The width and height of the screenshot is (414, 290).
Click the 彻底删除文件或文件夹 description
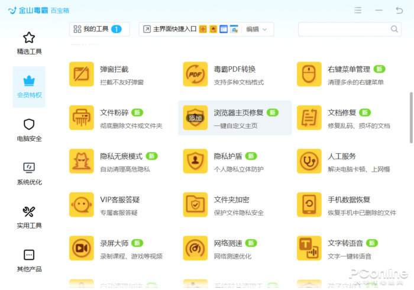(x=131, y=126)
